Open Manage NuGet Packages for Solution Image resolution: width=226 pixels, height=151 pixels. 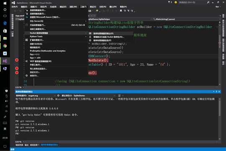click(x=110, y=37)
